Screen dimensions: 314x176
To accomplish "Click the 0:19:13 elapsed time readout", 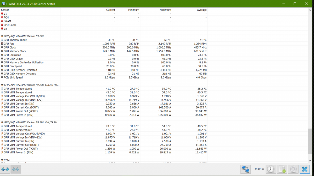I will pos(260,169).
